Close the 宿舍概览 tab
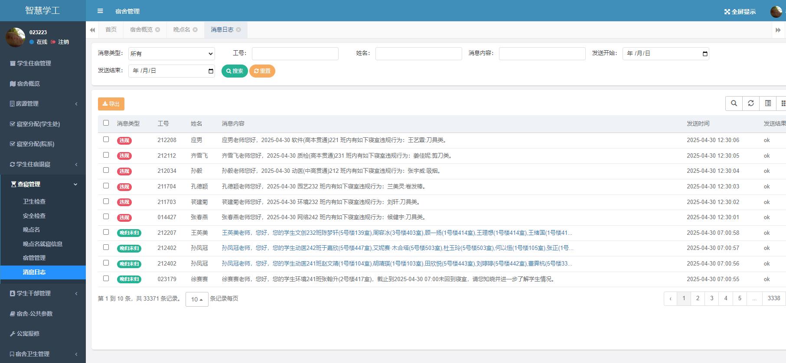Image resolution: width=786 pixels, height=363 pixels. click(157, 29)
